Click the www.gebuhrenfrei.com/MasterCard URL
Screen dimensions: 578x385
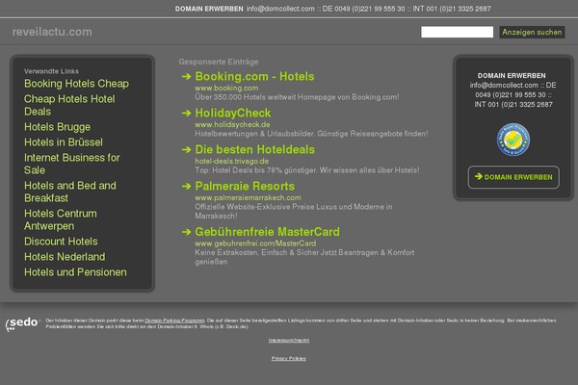tap(255, 244)
